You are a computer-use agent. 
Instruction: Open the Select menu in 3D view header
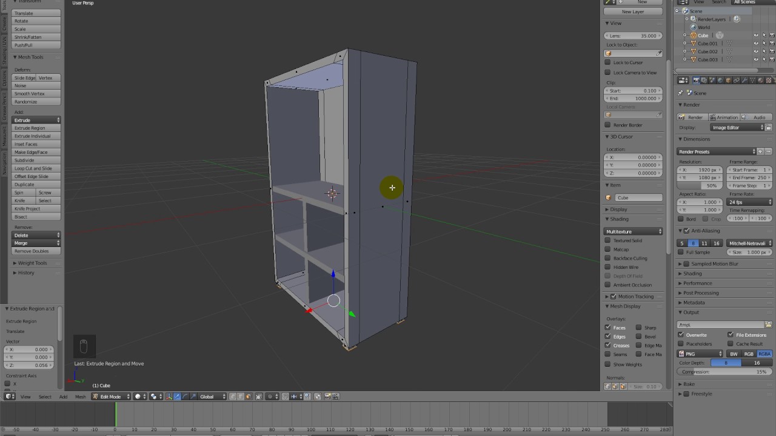point(45,397)
